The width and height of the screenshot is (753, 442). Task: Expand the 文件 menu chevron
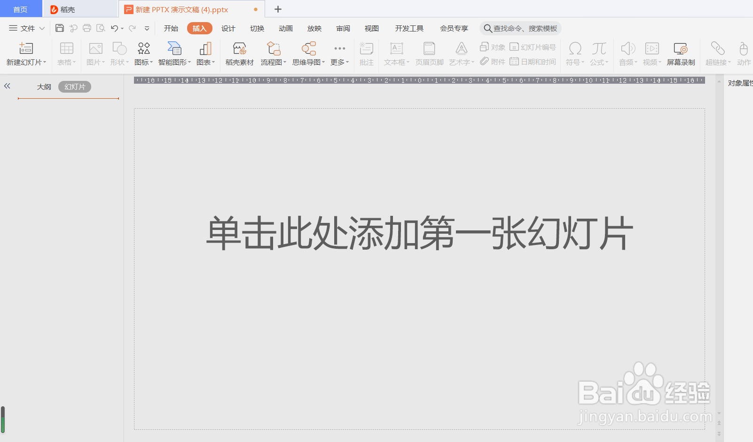click(42, 28)
